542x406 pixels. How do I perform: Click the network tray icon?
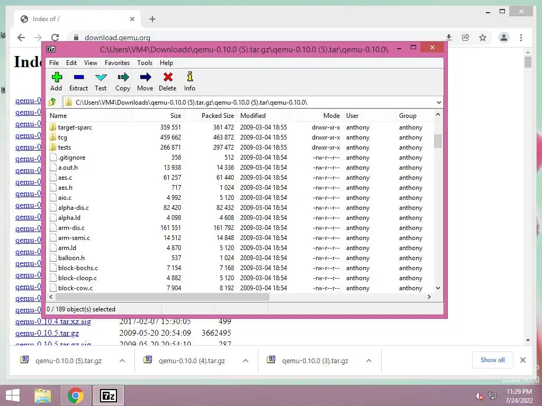coord(492,396)
